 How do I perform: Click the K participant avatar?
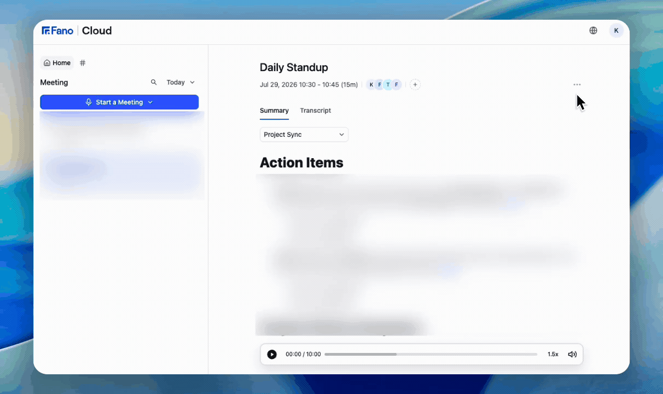tap(371, 85)
